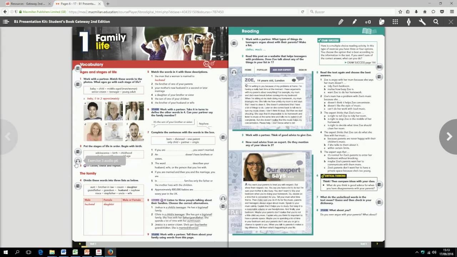Click the Buscar search field

(x=352, y=12)
